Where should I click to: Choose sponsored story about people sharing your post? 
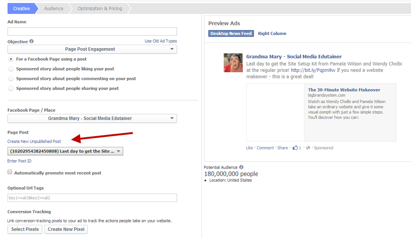click(x=11, y=88)
